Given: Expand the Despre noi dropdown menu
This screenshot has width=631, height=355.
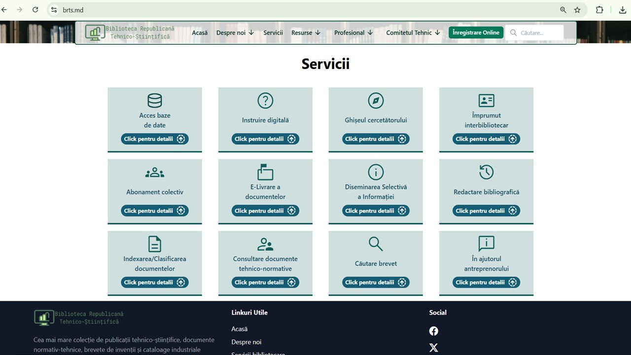Looking at the screenshot, I should pyautogui.click(x=235, y=33).
